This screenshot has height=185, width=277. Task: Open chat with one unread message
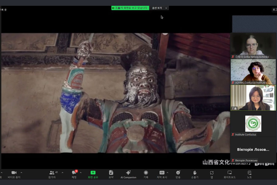pyautogui.click(x=74, y=175)
